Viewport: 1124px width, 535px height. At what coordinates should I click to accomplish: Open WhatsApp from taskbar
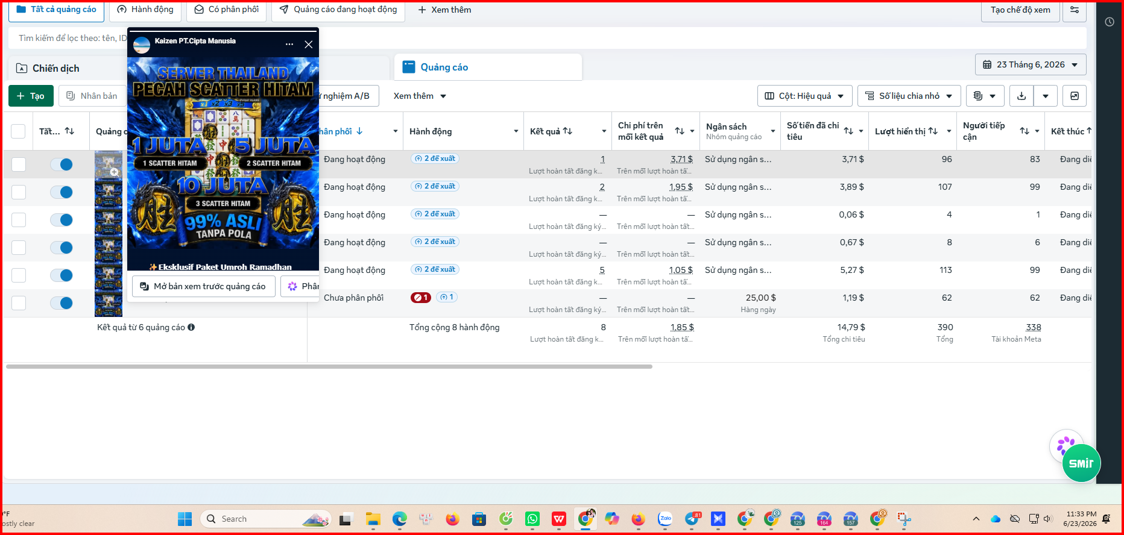(x=532, y=519)
